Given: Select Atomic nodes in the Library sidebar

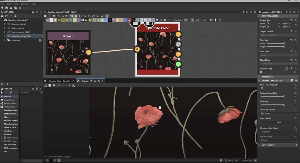Looking at the screenshot, I should (10, 103).
